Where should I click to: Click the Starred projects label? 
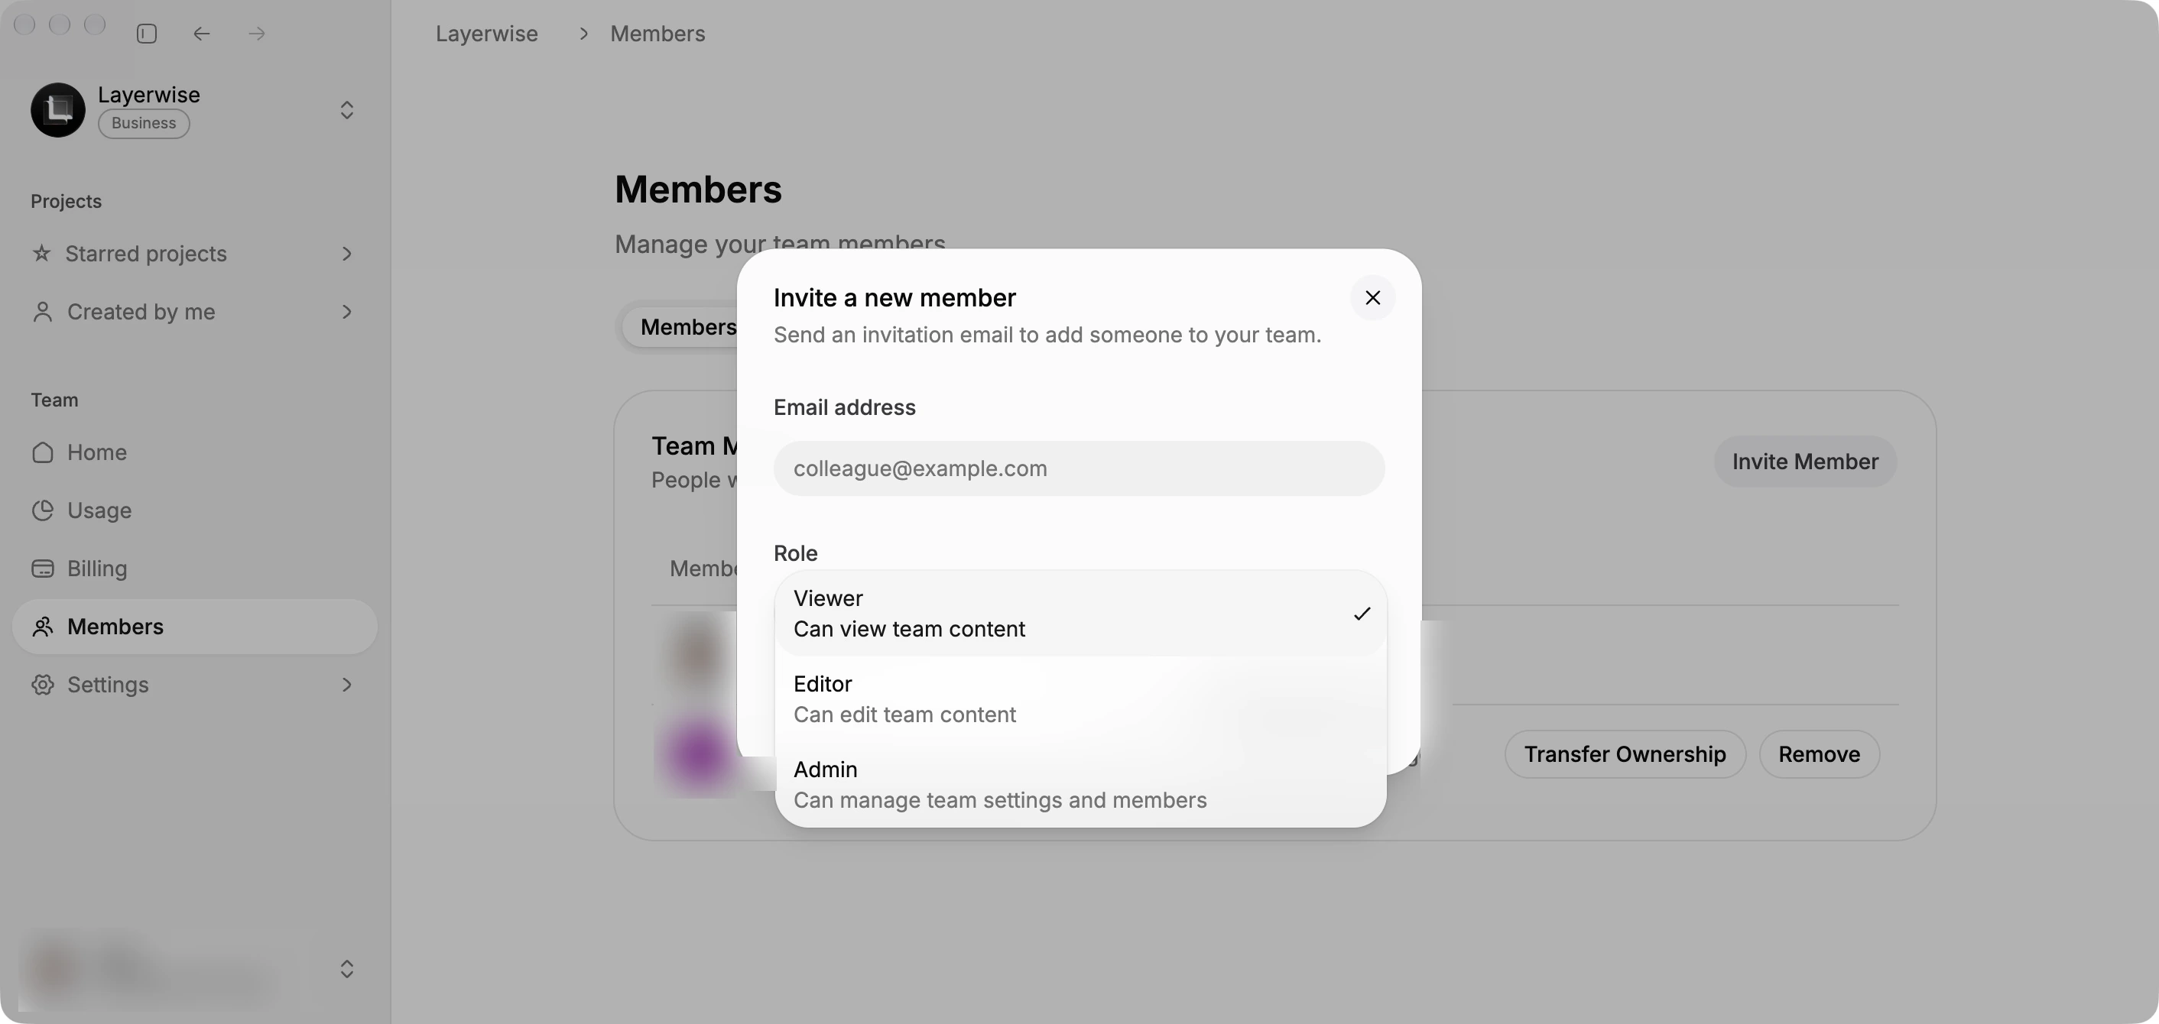point(146,253)
